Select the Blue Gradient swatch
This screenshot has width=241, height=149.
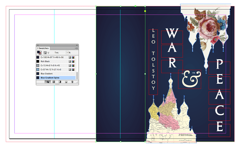[56, 74]
